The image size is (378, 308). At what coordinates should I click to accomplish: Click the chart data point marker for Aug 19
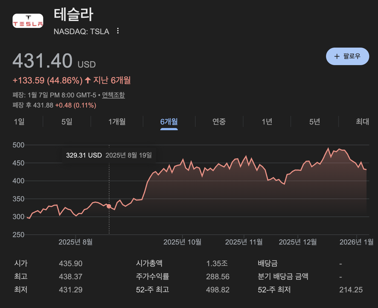click(x=109, y=206)
